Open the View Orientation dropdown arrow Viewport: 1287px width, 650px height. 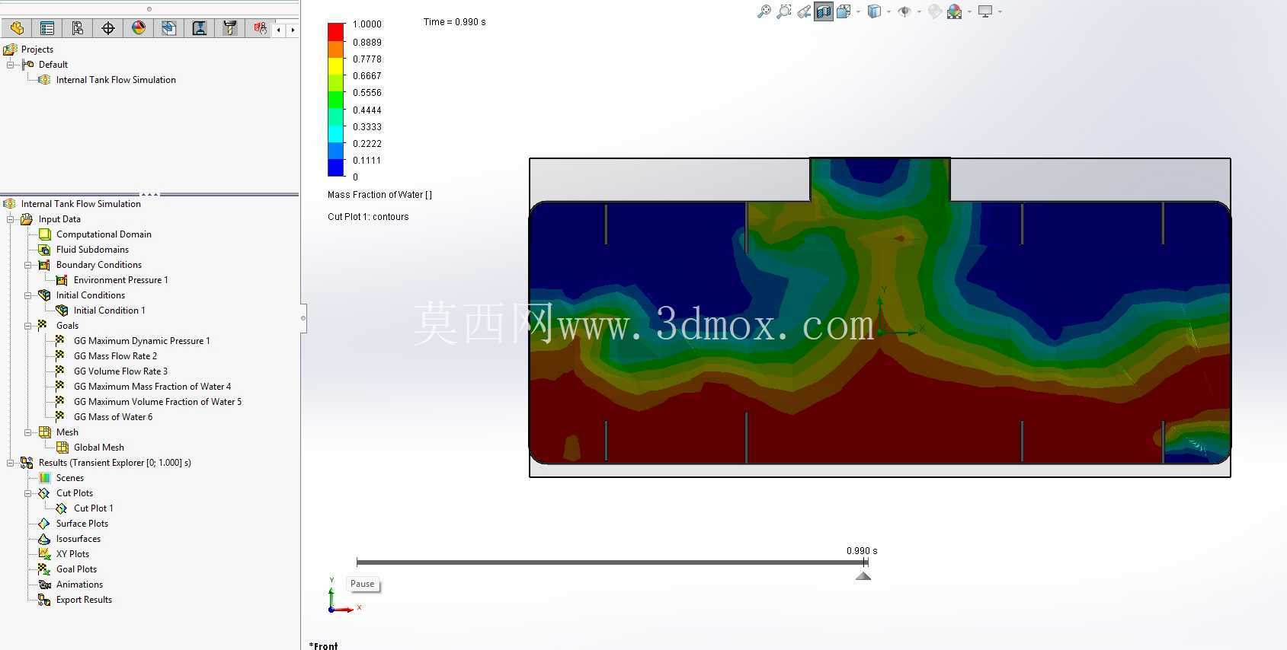coord(859,11)
